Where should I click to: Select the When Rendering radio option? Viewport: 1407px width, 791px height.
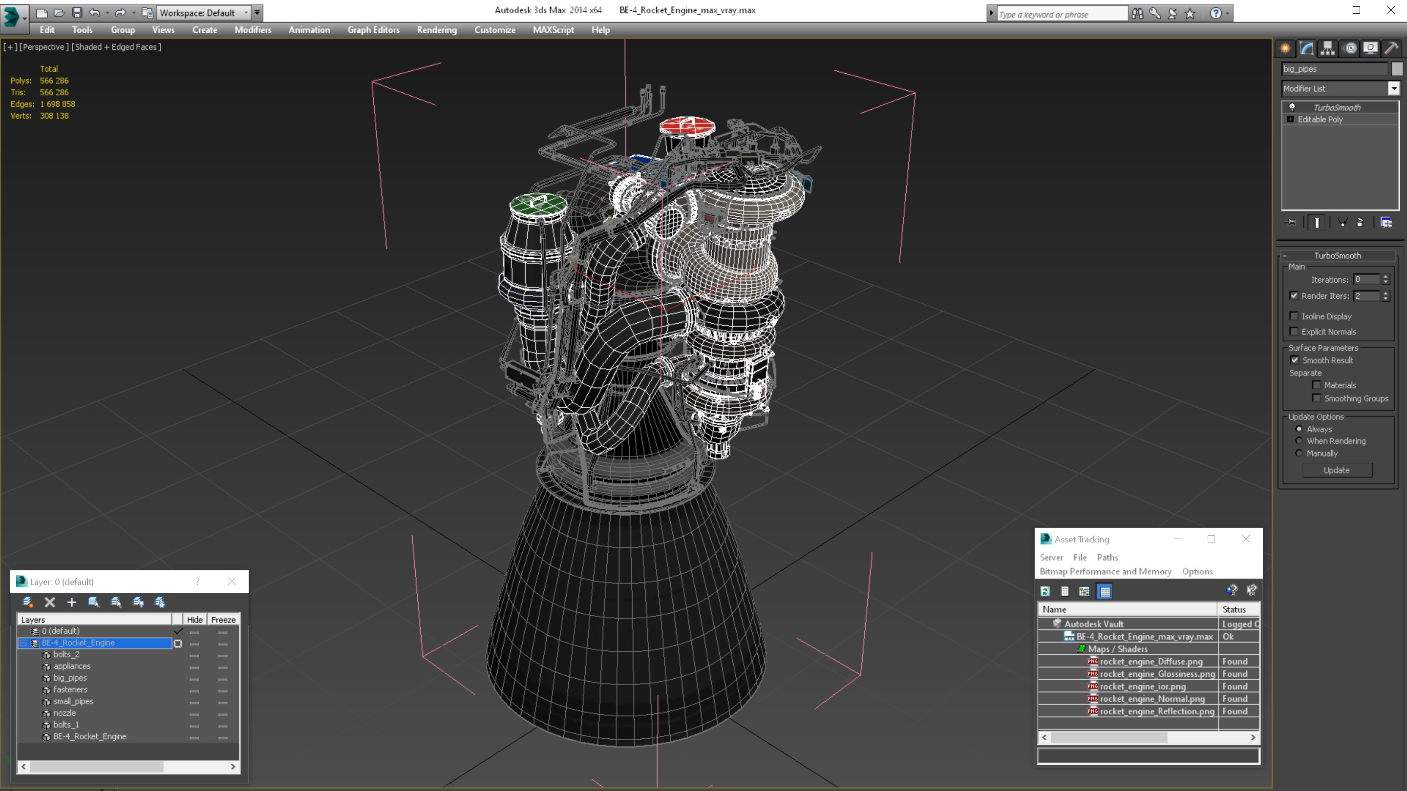point(1299,441)
